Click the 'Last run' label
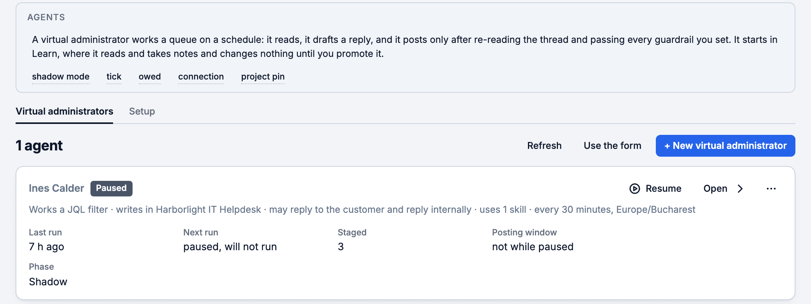Viewport: 811px width, 304px height. [45, 233]
